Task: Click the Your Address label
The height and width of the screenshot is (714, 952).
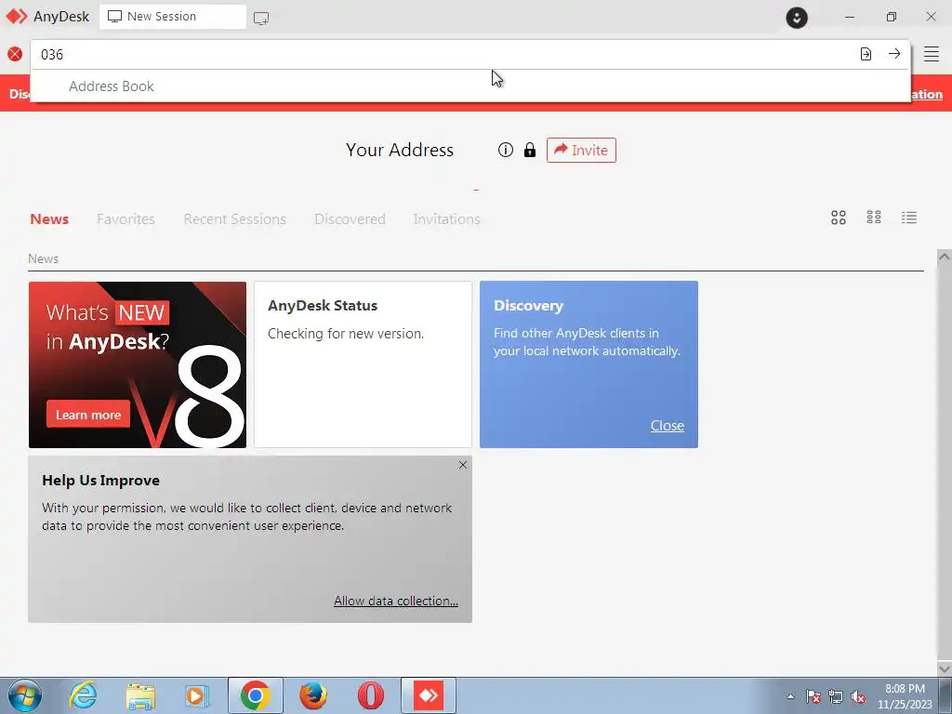Action: [x=400, y=150]
